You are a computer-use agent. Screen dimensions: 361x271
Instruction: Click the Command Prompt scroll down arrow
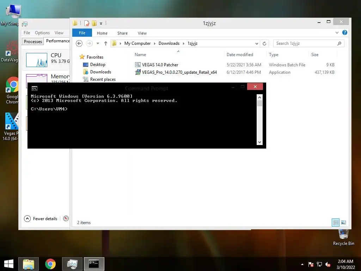tap(259, 142)
